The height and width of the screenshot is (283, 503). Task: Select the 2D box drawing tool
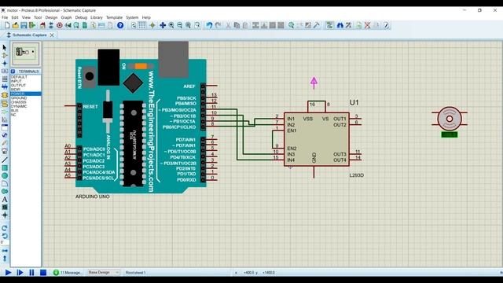click(5, 167)
